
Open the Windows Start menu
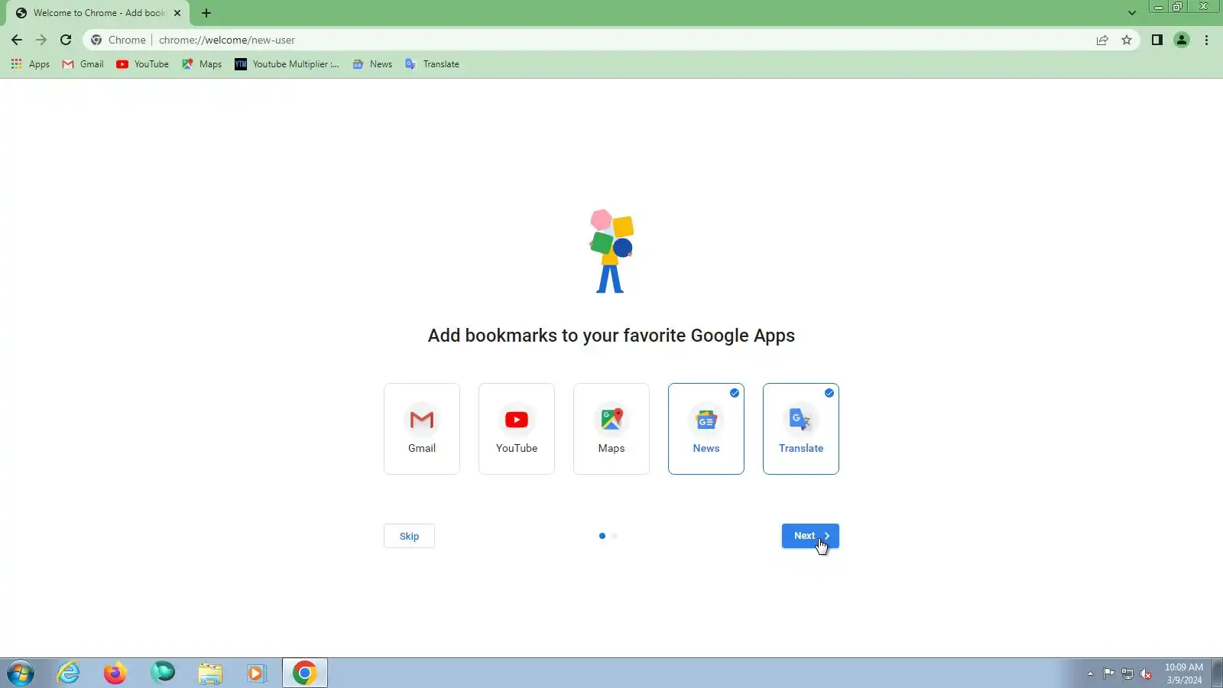click(x=21, y=673)
